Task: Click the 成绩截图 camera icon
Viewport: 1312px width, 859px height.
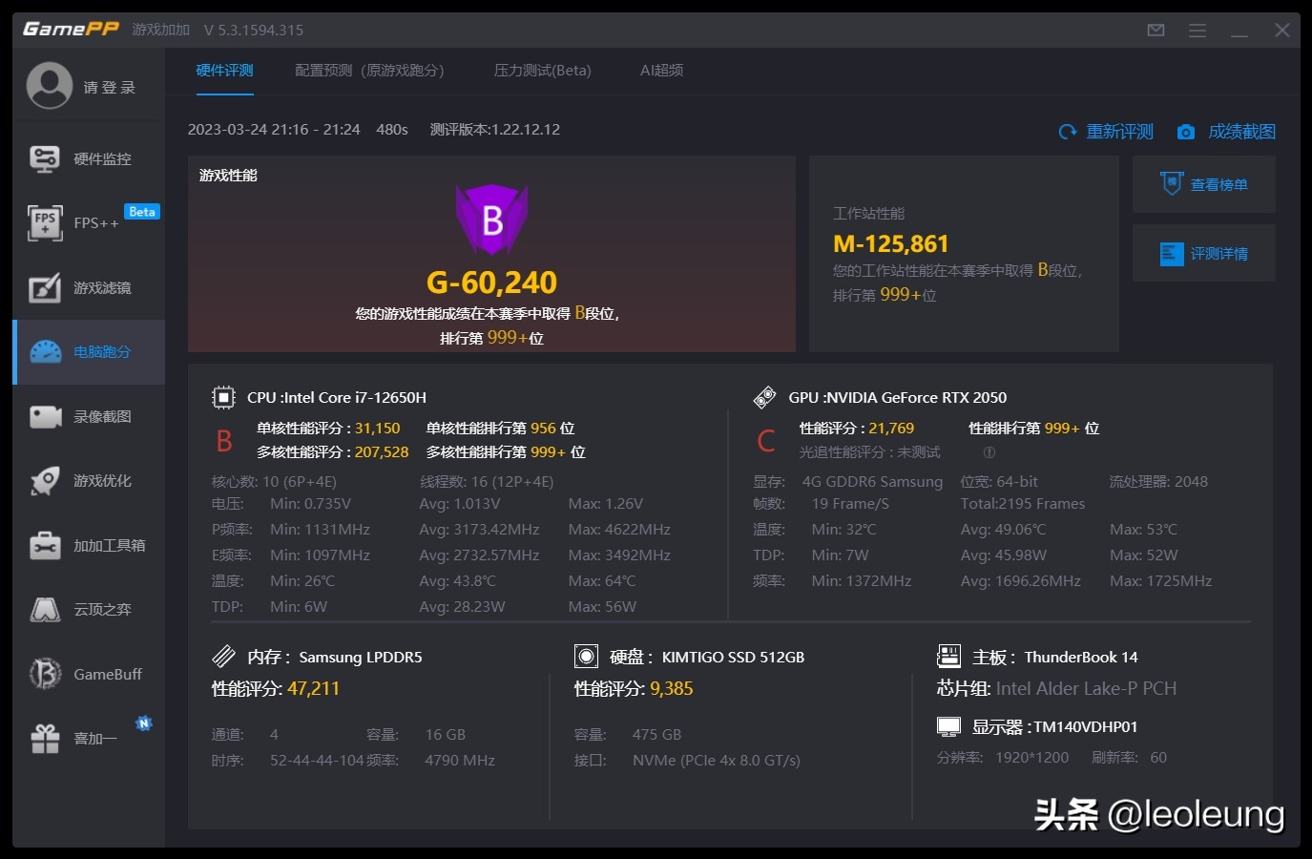Action: [1185, 132]
